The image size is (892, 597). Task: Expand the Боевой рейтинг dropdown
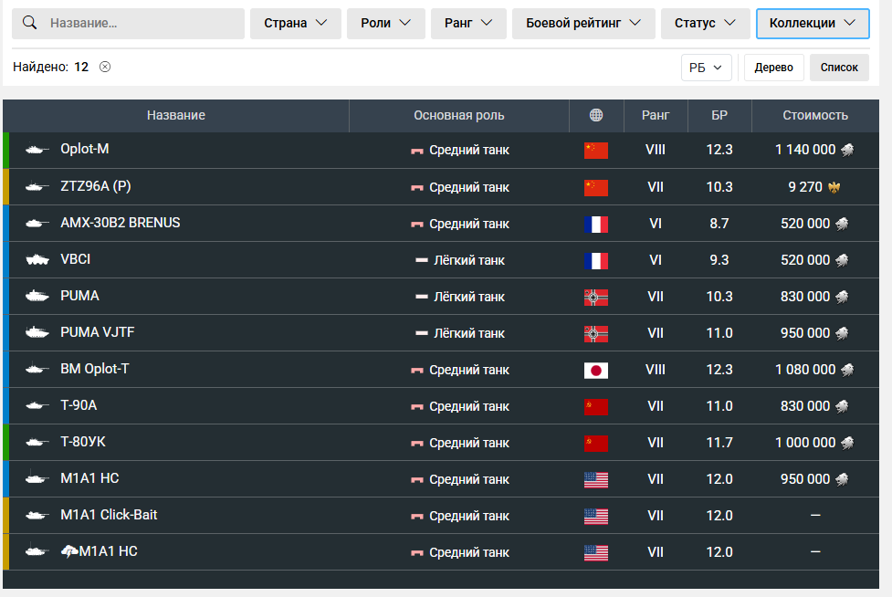click(x=583, y=24)
